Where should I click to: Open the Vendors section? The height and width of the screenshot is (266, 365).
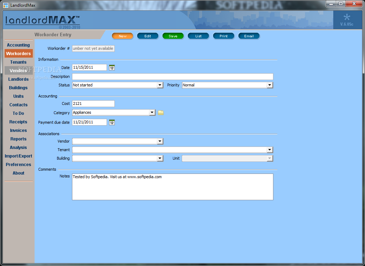[x=19, y=71]
